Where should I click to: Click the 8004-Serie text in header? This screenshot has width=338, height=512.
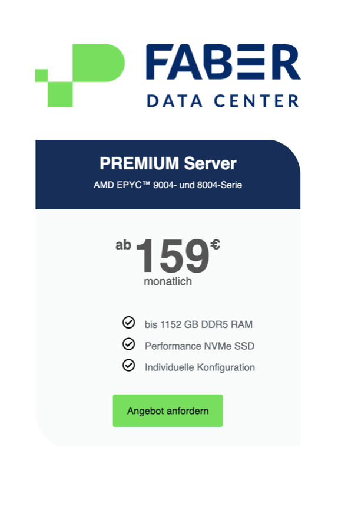[x=220, y=185]
